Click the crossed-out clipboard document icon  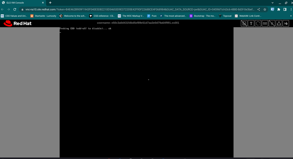[244, 23]
